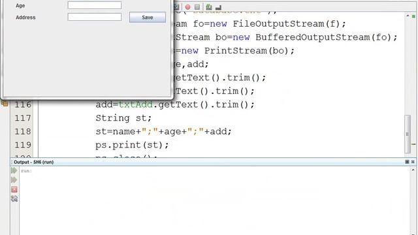Click the st=name+";"+age+";"+add; line

coord(163,131)
